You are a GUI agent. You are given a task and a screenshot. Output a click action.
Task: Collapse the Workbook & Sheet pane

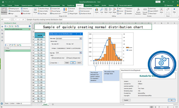[x=31, y=23]
